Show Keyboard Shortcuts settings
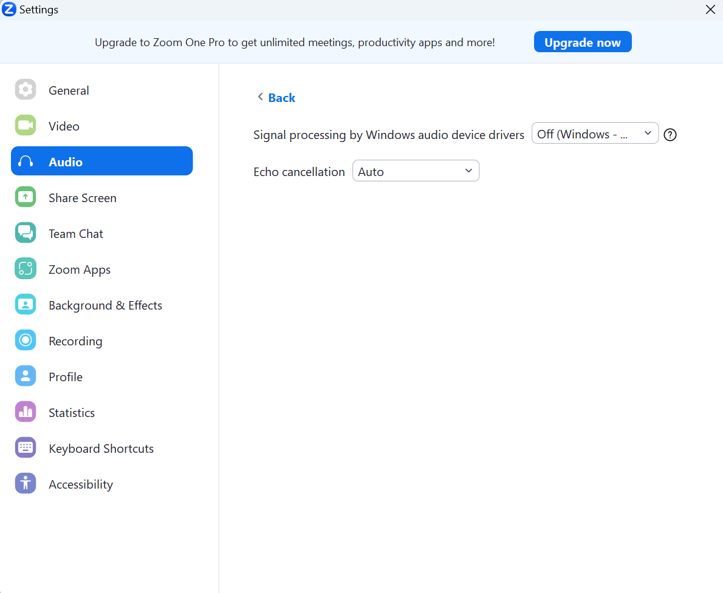This screenshot has height=593, width=723. click(x=102, y=448)
